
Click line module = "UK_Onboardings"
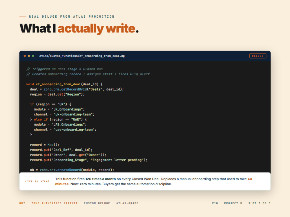(x=59, y=109)
